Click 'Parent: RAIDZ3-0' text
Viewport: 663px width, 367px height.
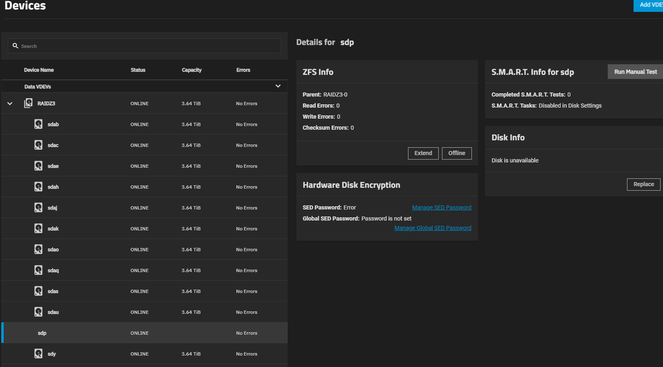(x=325, y=95)
